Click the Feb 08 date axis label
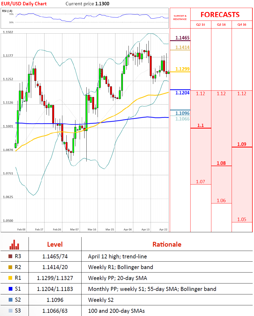The height and width of the screenshot is (316, 254). tap(21, 230)
